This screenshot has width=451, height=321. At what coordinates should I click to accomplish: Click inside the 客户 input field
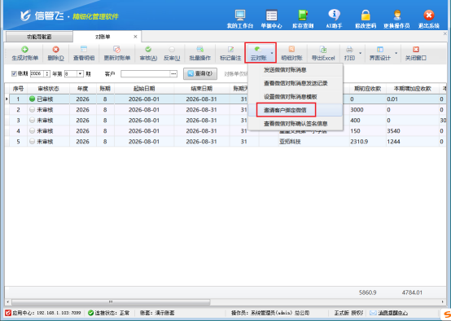[x=146, y=74]
